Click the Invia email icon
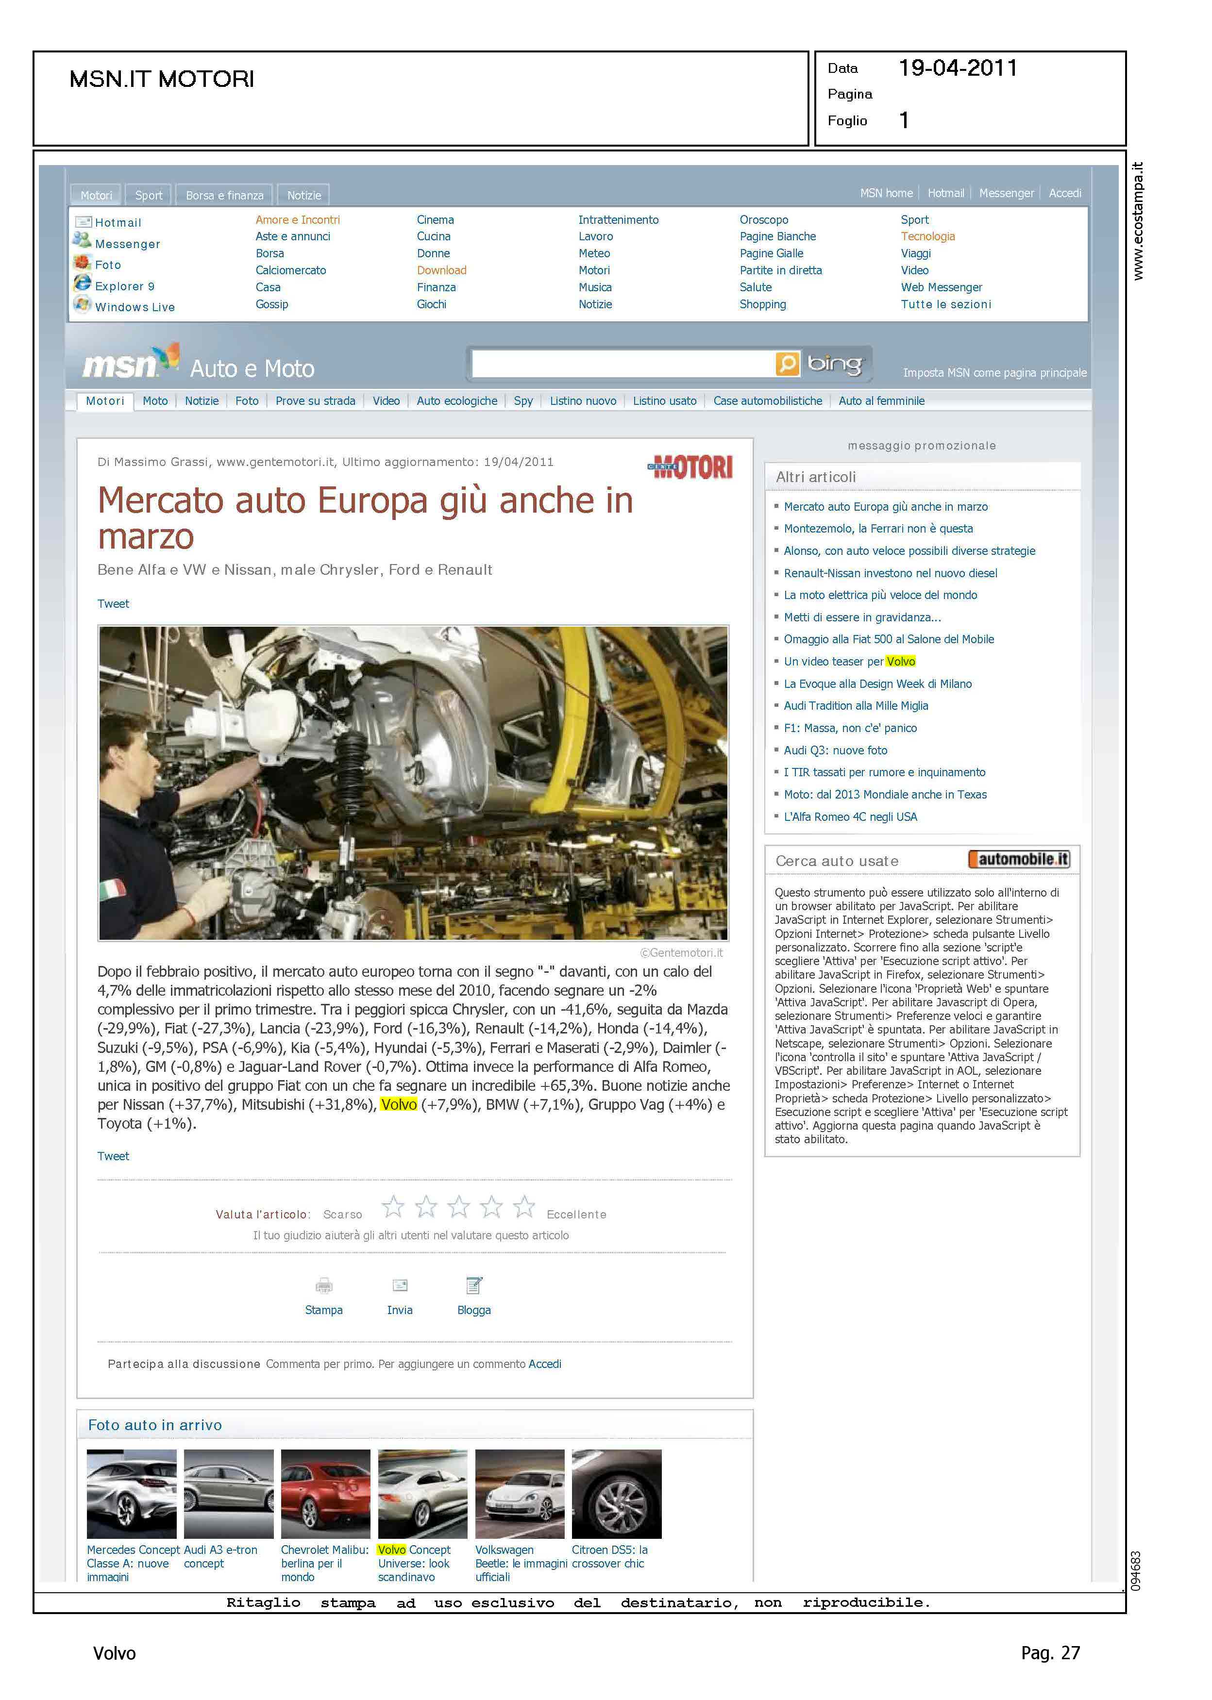 [400, 1285]
